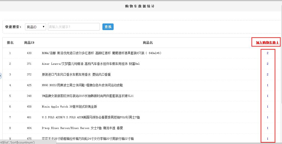The height and width of the screenshot is (144, 282).
Task: Open the 商品ID search-type dropdown
Action: point(35,27)
